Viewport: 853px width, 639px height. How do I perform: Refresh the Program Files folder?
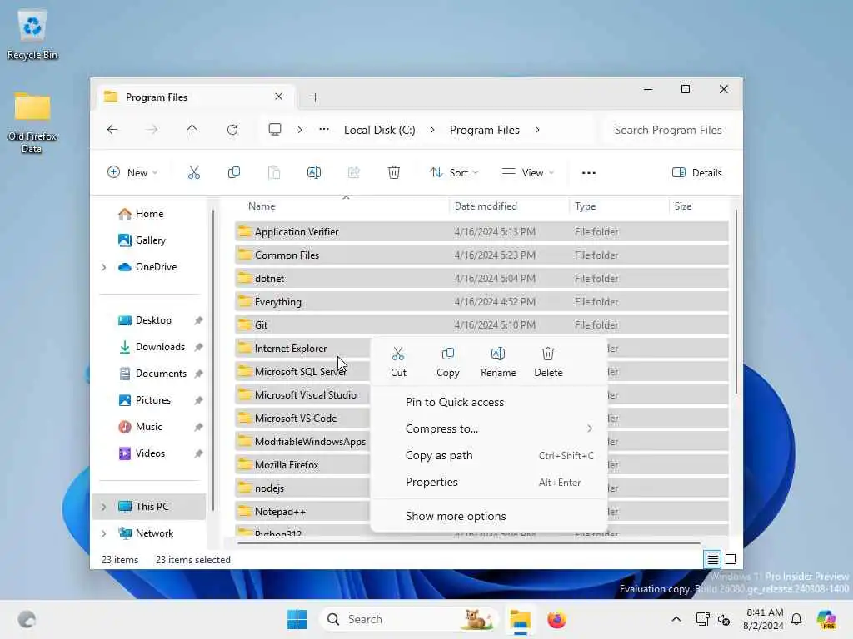pos(232,130)
